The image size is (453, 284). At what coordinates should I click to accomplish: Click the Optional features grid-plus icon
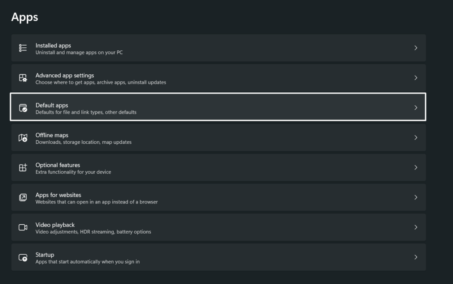23,167
